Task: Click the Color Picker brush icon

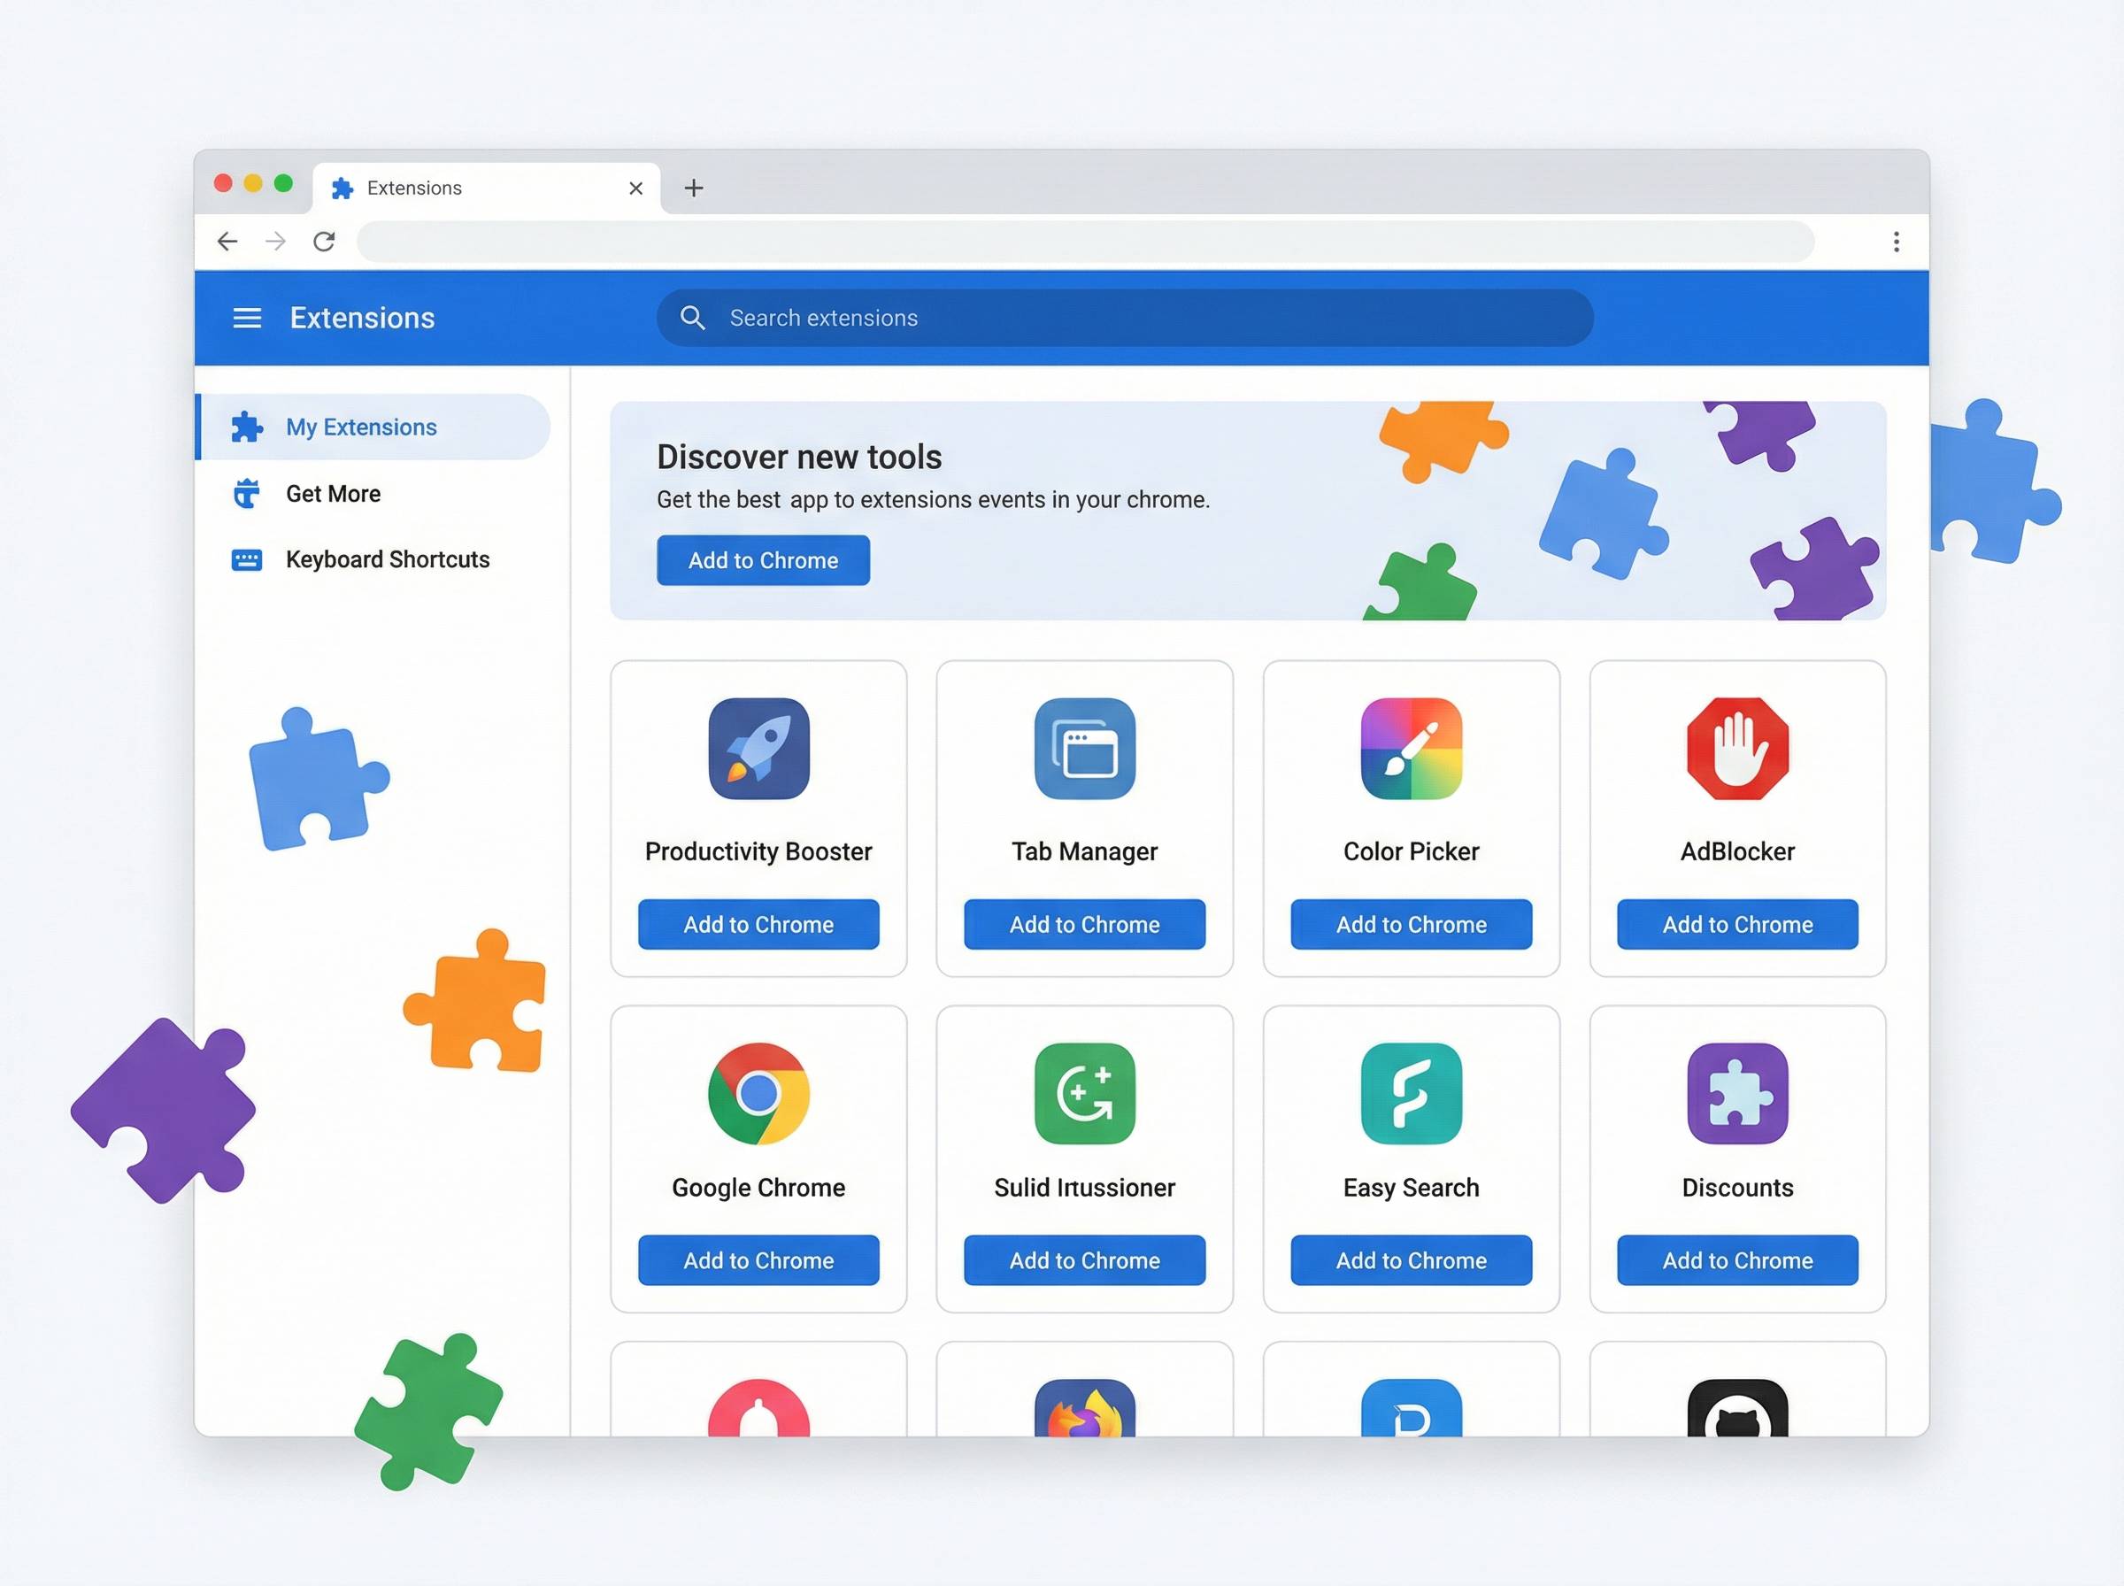Action: [x=1411, y=749]
